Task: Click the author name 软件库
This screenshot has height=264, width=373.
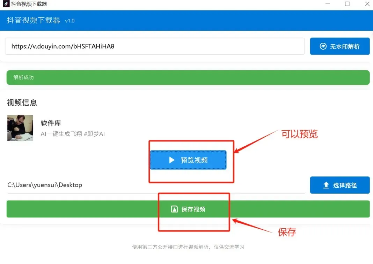Action: click(51, 123)
